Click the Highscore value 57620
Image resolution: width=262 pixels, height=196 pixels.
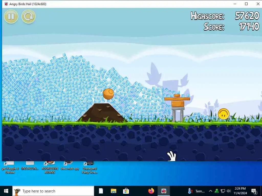click(247, 16)
